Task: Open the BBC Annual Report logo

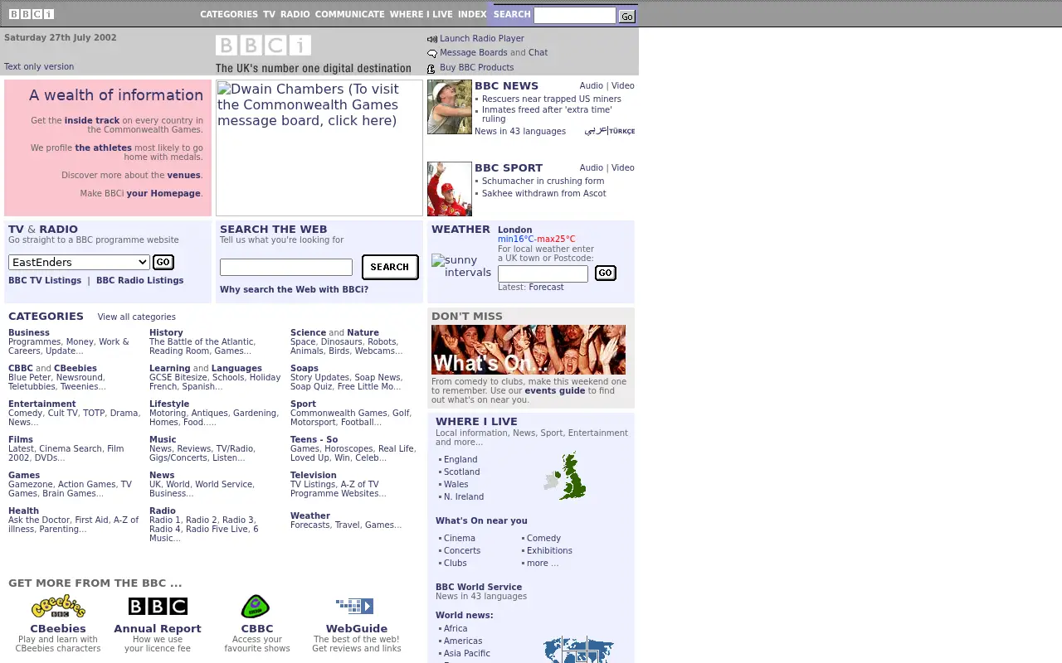Action: [x=158, y=607]
